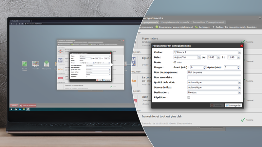
Task: Click the help question mark in enlarged view
Action: tap(260, 18)
